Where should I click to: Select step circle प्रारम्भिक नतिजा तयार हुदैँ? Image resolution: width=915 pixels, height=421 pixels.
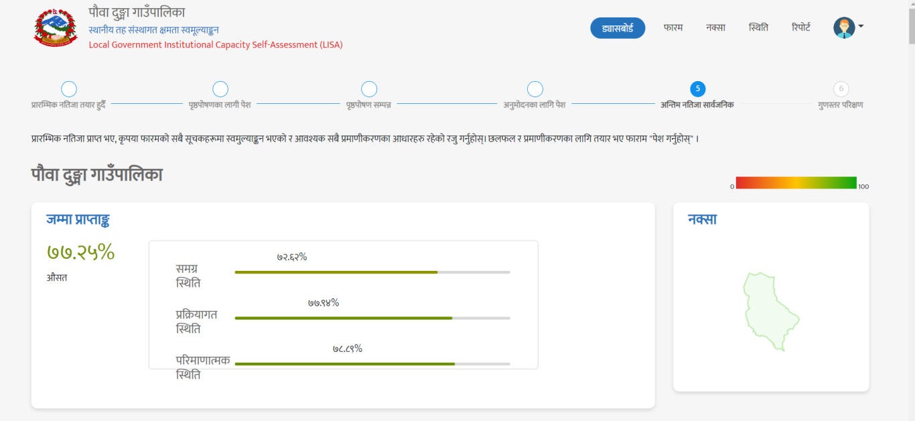(68, 89)
